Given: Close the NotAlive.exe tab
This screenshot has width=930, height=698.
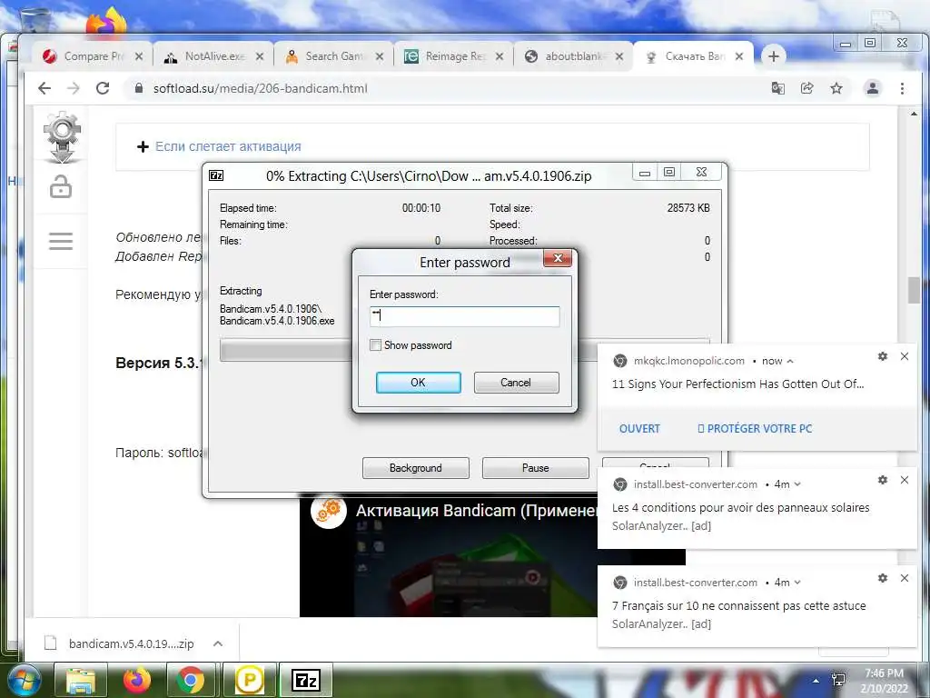Looking at the screenshot, I should 260,56.
